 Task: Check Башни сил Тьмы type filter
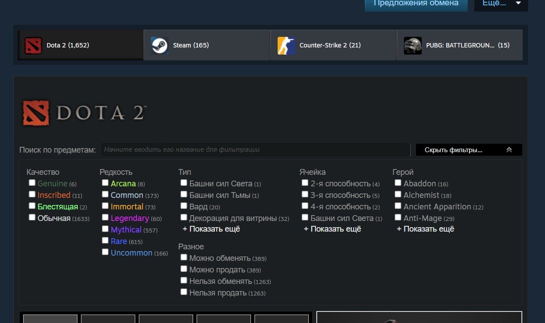(x=184, y=194)
